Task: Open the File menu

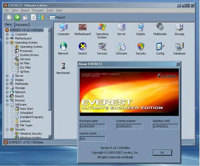Action: (7, 10)
